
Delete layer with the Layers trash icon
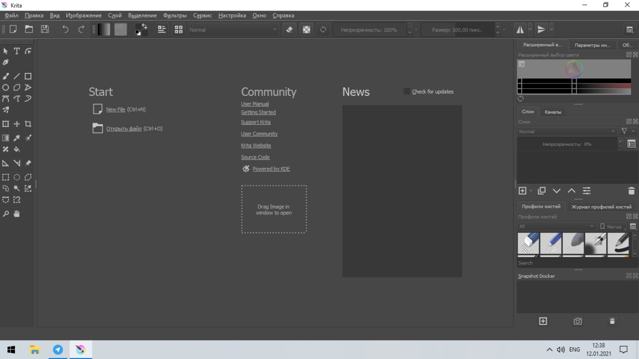(x=631, y=191)
